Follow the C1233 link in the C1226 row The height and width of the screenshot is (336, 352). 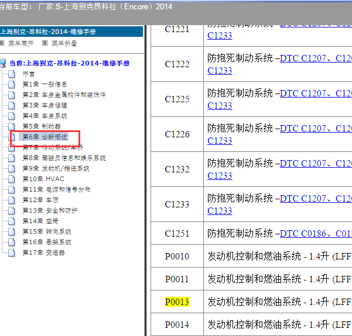pyautogui.click(x=220, y=141)
